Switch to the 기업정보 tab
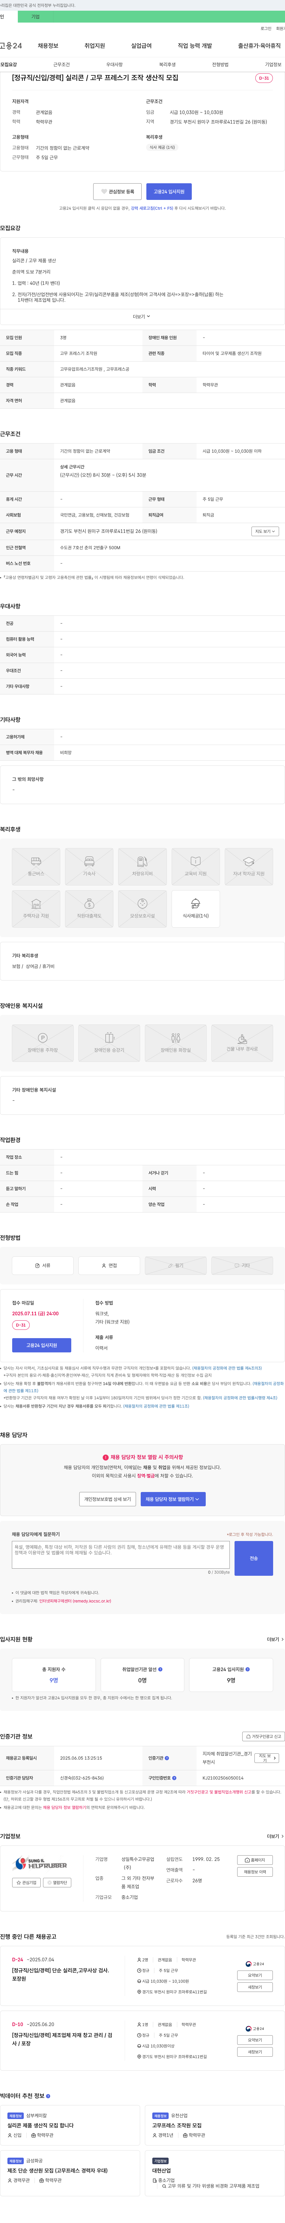 click(x=273, y=65)
